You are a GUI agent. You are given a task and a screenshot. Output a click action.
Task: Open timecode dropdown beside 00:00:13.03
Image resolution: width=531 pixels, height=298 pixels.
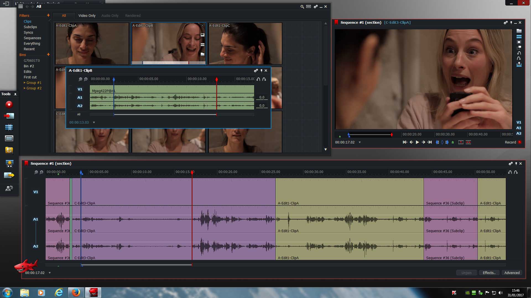pos(94,123)
